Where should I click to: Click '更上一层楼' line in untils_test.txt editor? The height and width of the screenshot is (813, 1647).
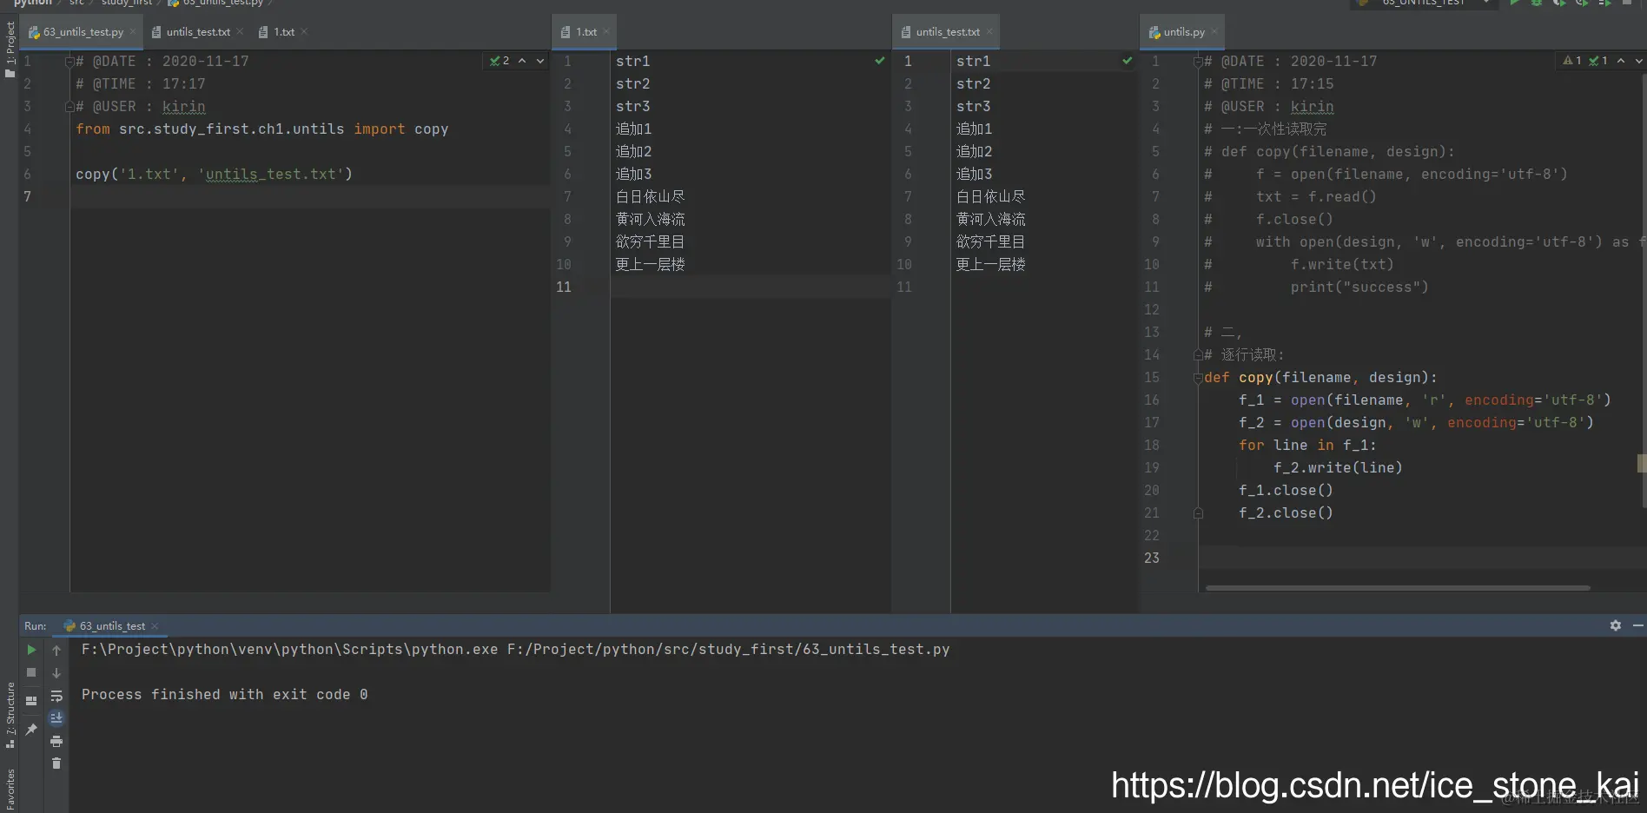click(990, 264)
